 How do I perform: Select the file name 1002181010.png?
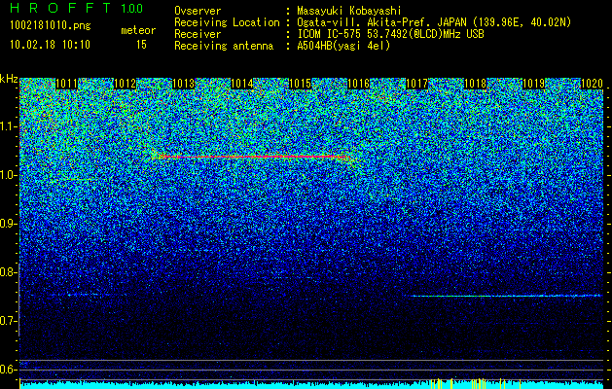click(x=50, y=26)
